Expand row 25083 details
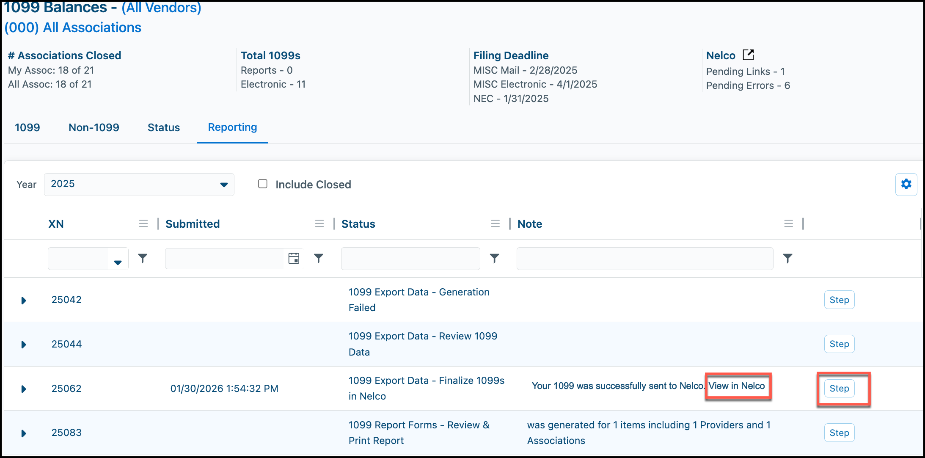The height and width of the screenshot is (458, 925). (24, 433)
